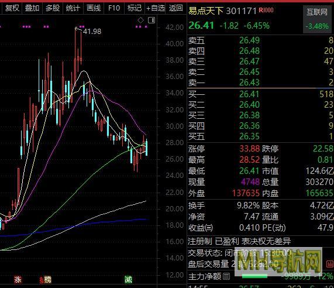Screen dimensions: 334x288
Task: Click the 20.00 price axis label
Action: [174, 209]
